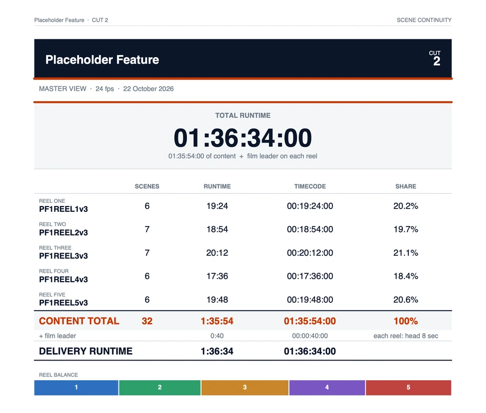Image resolution: width=486 pixels, height=413 pixels.
Task: Select the Reel Five timecode 00:19:48:00
Action: point(310,300)
